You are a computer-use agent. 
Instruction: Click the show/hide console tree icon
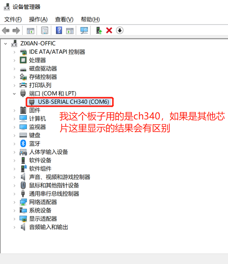[x=31, y=30]
